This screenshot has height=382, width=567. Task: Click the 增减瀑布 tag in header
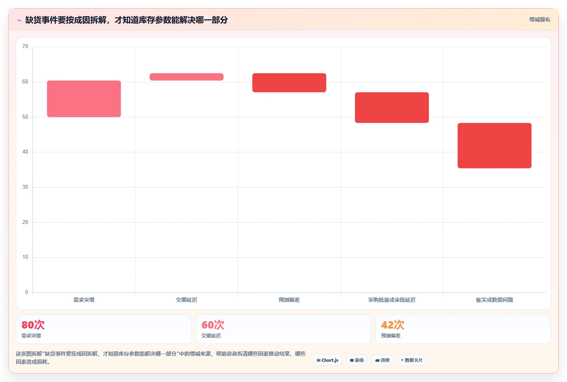(539, 19)
